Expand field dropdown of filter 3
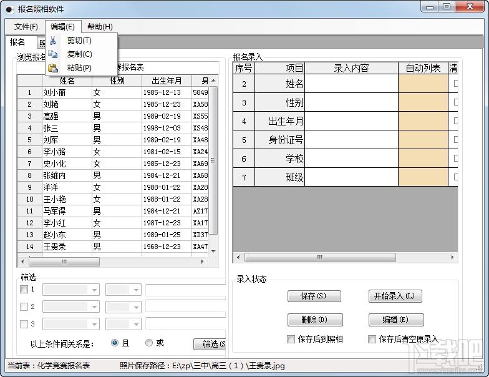Image resolution: width=489 pixels, height=377 pixels. point(94,325)
